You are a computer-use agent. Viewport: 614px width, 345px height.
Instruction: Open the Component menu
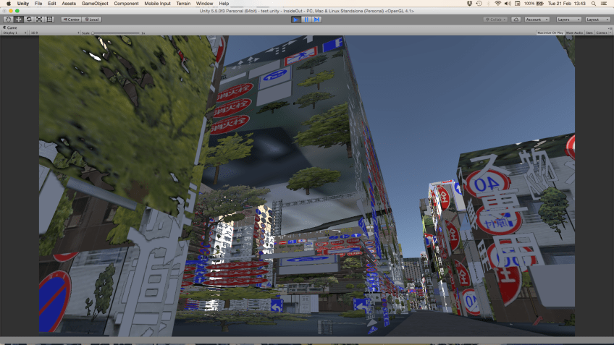pos(126,4)
